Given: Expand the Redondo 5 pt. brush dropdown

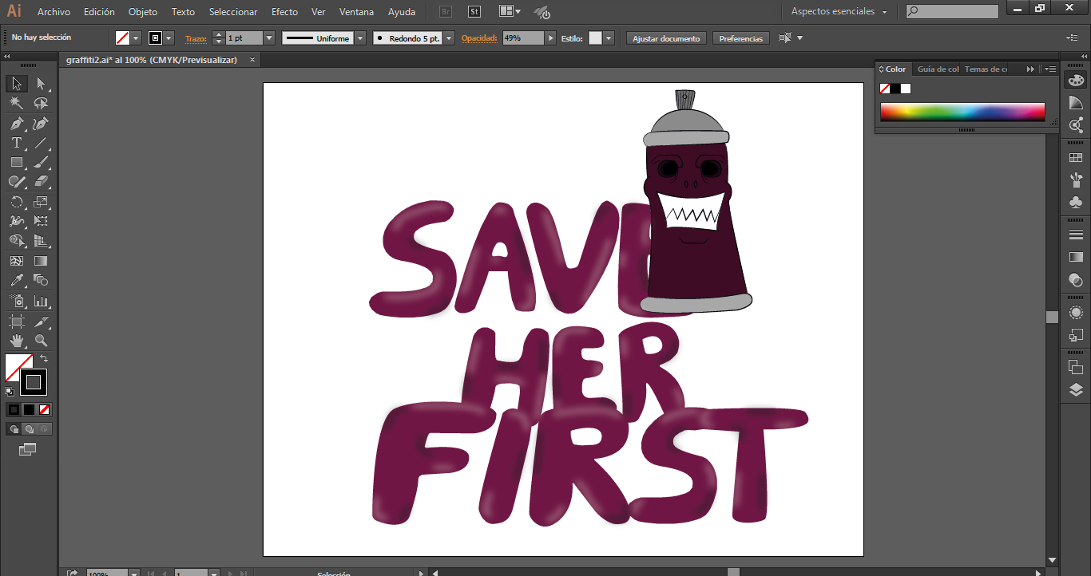Looking at the screenshot, I should point(449,38).
